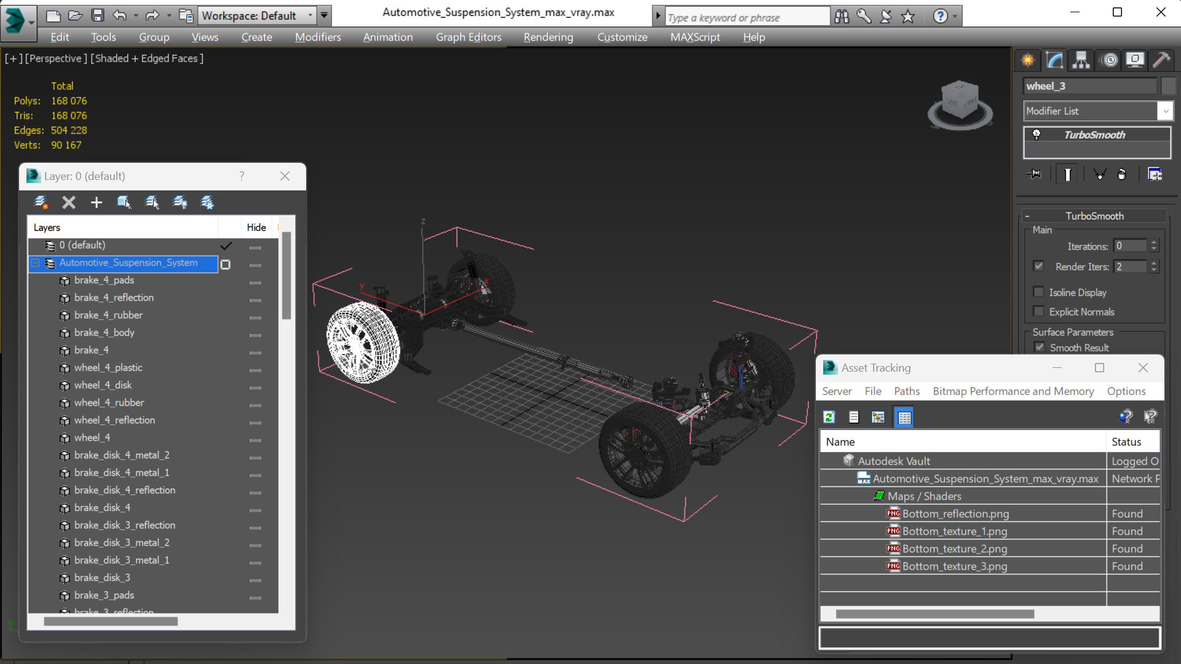This screenshot has width=1181, height=664.
Task: Click Delete layer X icon in Layer dialog
Action: tap(69, 202)
